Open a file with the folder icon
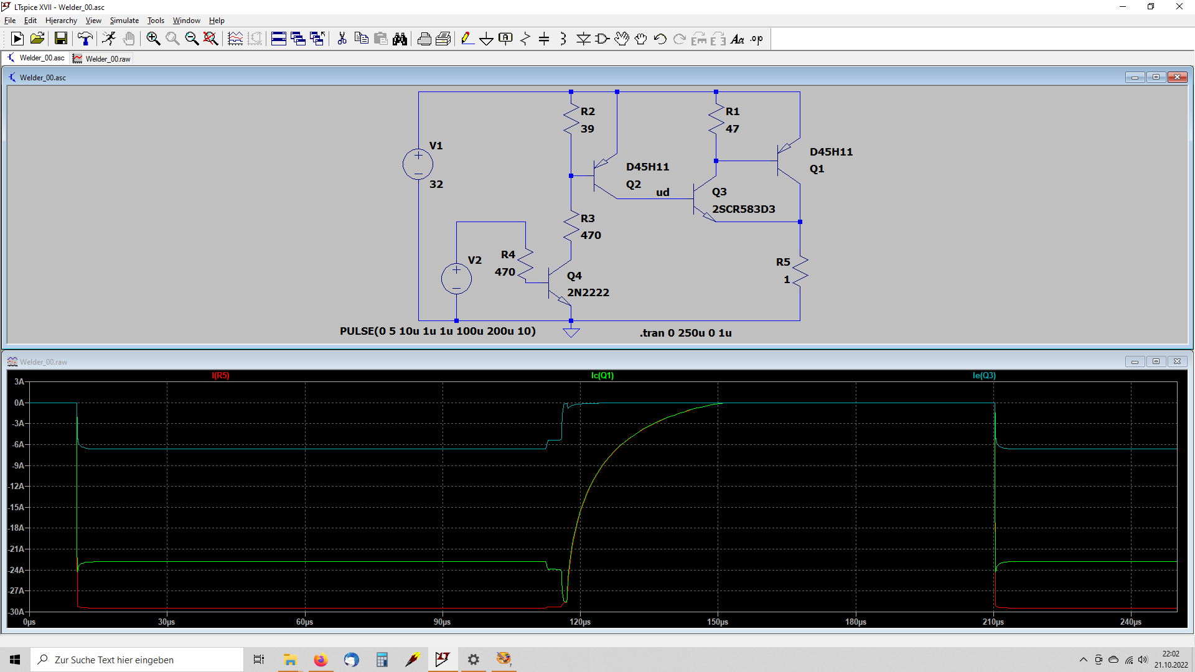 click(37, 39)
